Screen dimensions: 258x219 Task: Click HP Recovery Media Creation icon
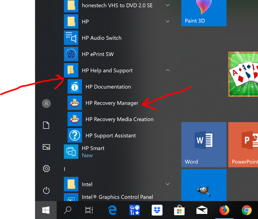coord(75,119)
